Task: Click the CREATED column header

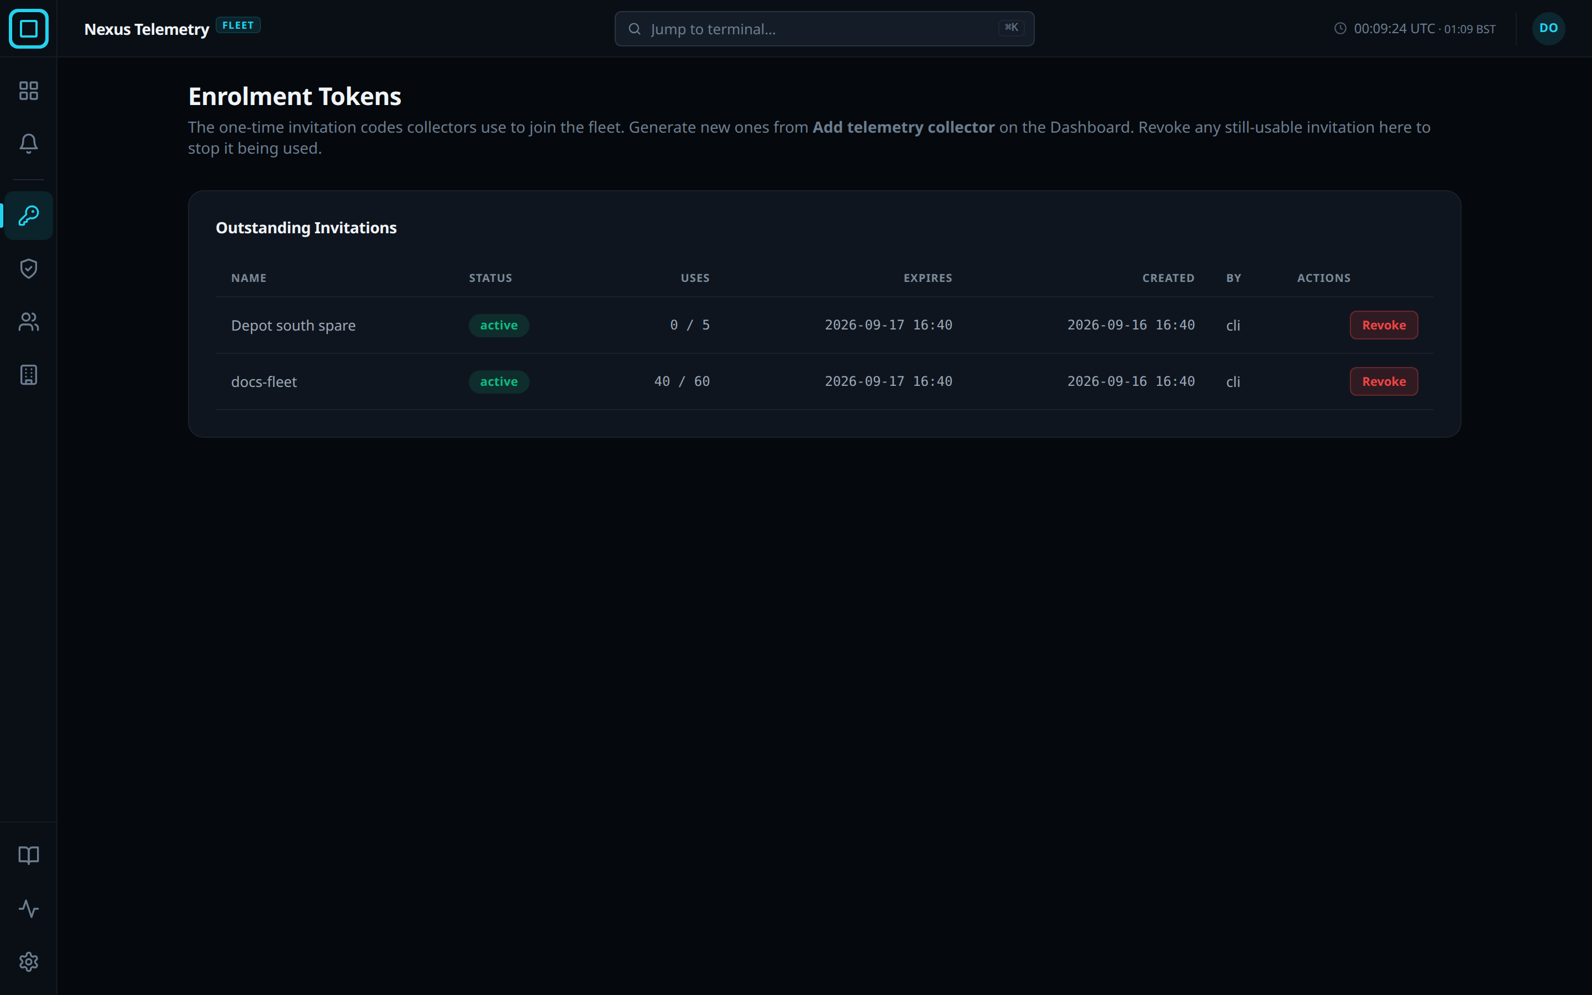Action: click(x=1169, y=277)
